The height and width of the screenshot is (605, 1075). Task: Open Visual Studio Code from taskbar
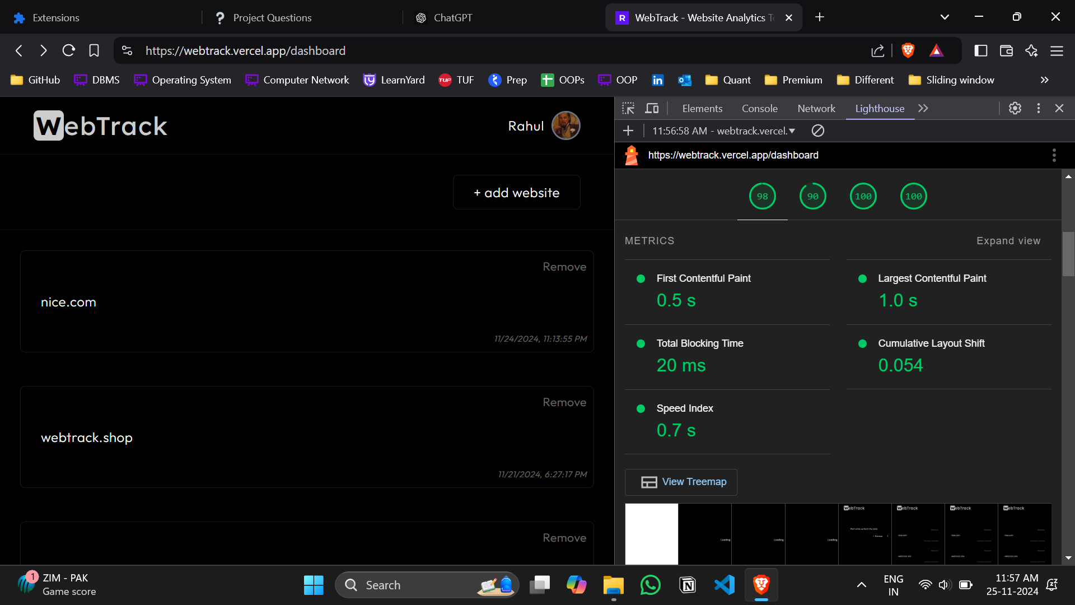[x=725, y=585]
